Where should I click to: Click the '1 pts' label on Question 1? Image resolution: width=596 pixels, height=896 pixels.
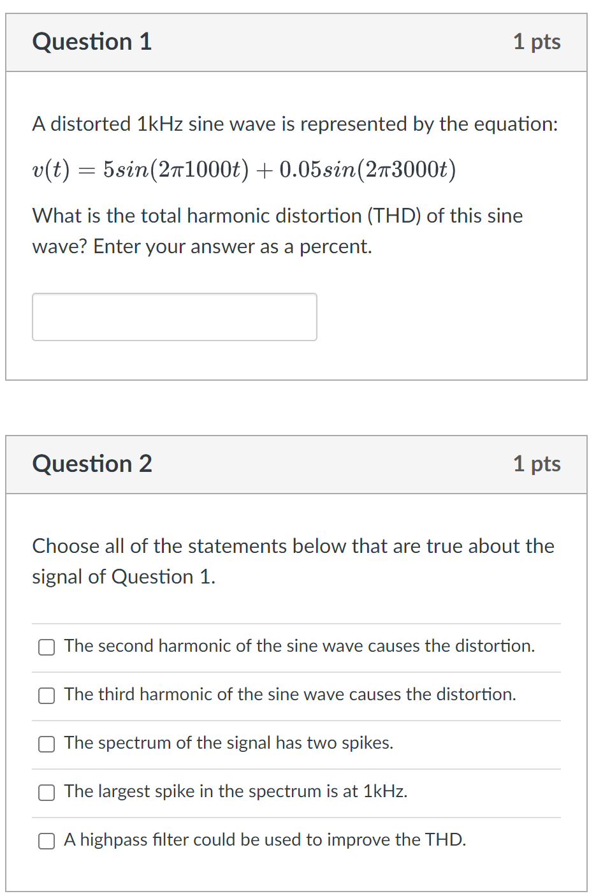[536, 42]
